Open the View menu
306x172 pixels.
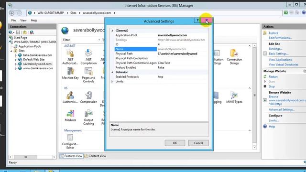pyautogui.click(x=23, y=20)
